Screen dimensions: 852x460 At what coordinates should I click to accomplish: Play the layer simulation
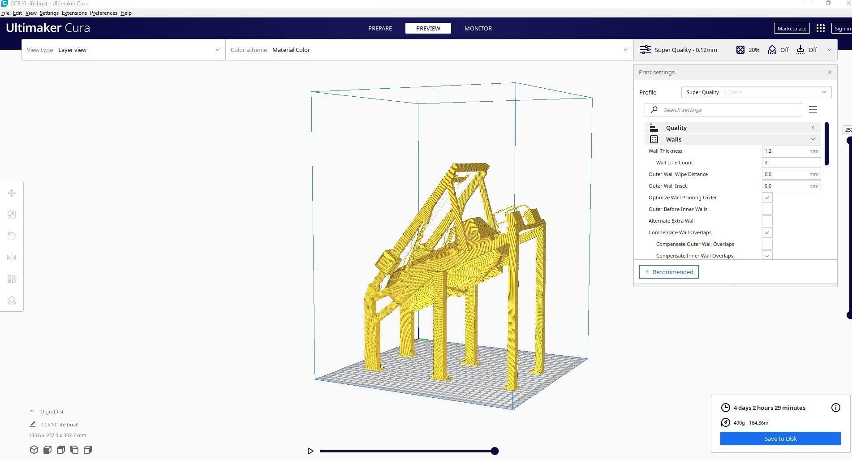click(310, 451)
